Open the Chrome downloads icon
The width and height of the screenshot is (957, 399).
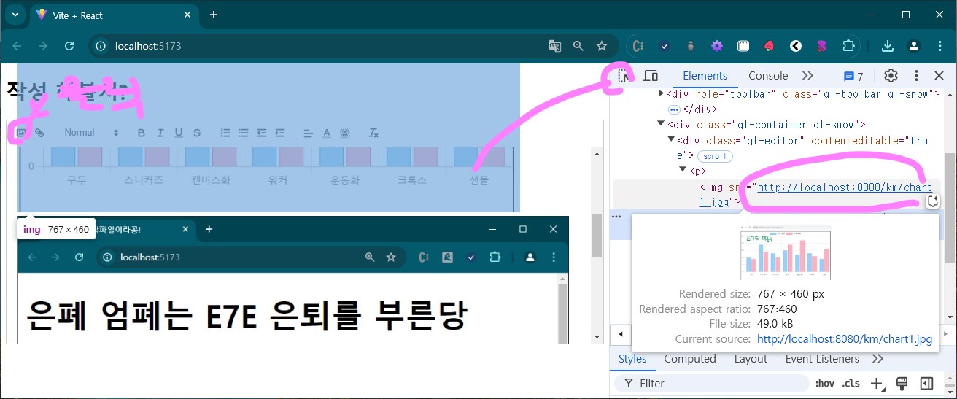pos(888,46)
